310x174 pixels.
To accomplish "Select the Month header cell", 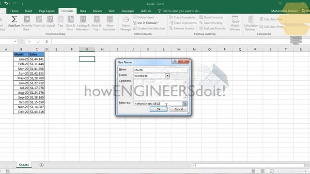I will 21,54.
